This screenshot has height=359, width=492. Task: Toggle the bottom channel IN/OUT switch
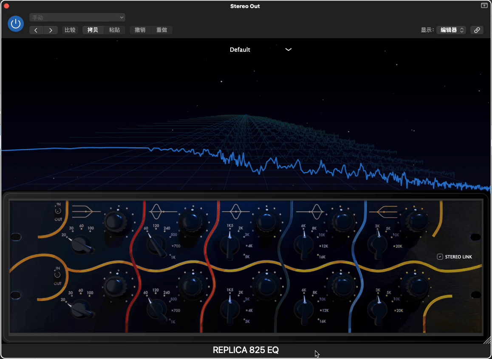click(x=58, y=275)
